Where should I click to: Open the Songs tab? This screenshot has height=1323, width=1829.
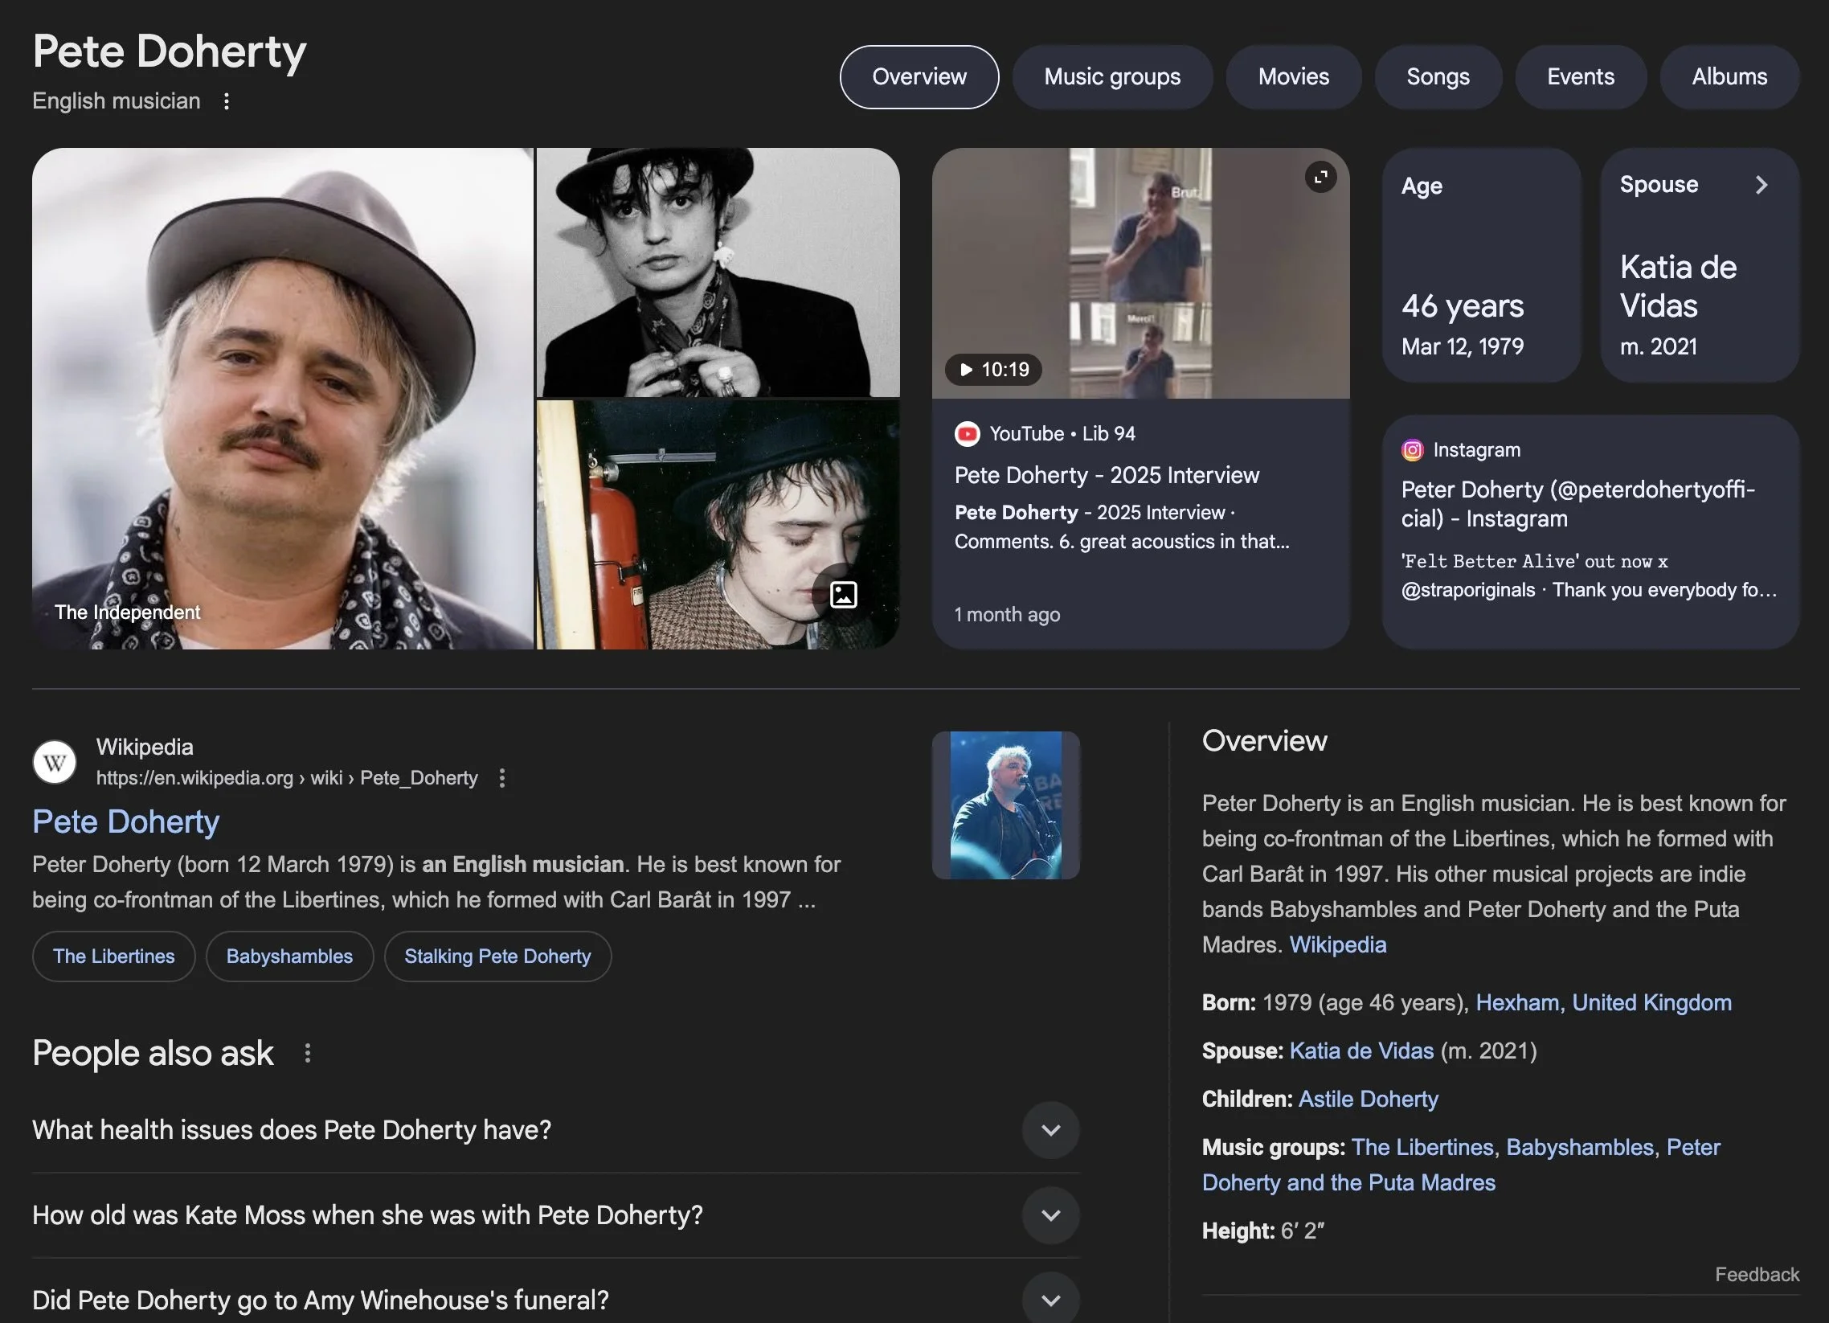point(1437,77)
